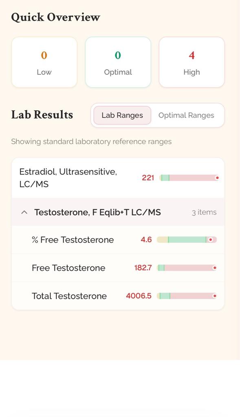Viewport: 240px width, 417px height.
Task: Open the Optimal results summary card
Action: point(118,62)
